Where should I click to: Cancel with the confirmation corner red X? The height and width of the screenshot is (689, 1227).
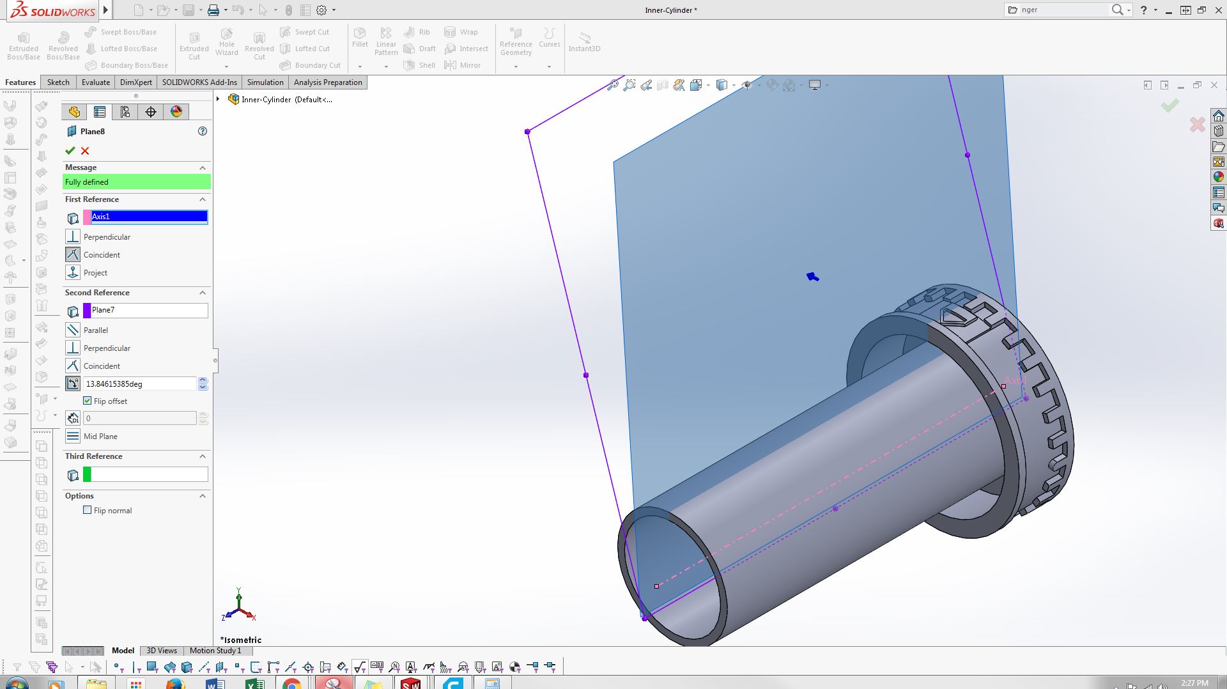[1198, 125]
